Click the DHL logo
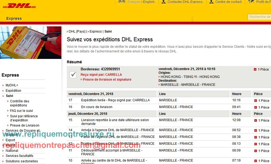Viewport: 271px width, 164px height. coord(19,6)
